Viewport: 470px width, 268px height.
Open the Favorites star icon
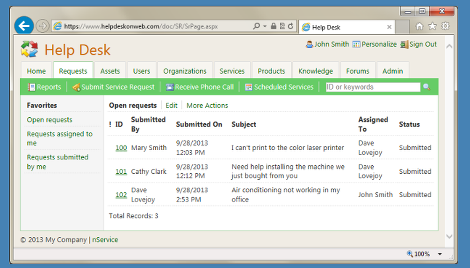(432, 26)
